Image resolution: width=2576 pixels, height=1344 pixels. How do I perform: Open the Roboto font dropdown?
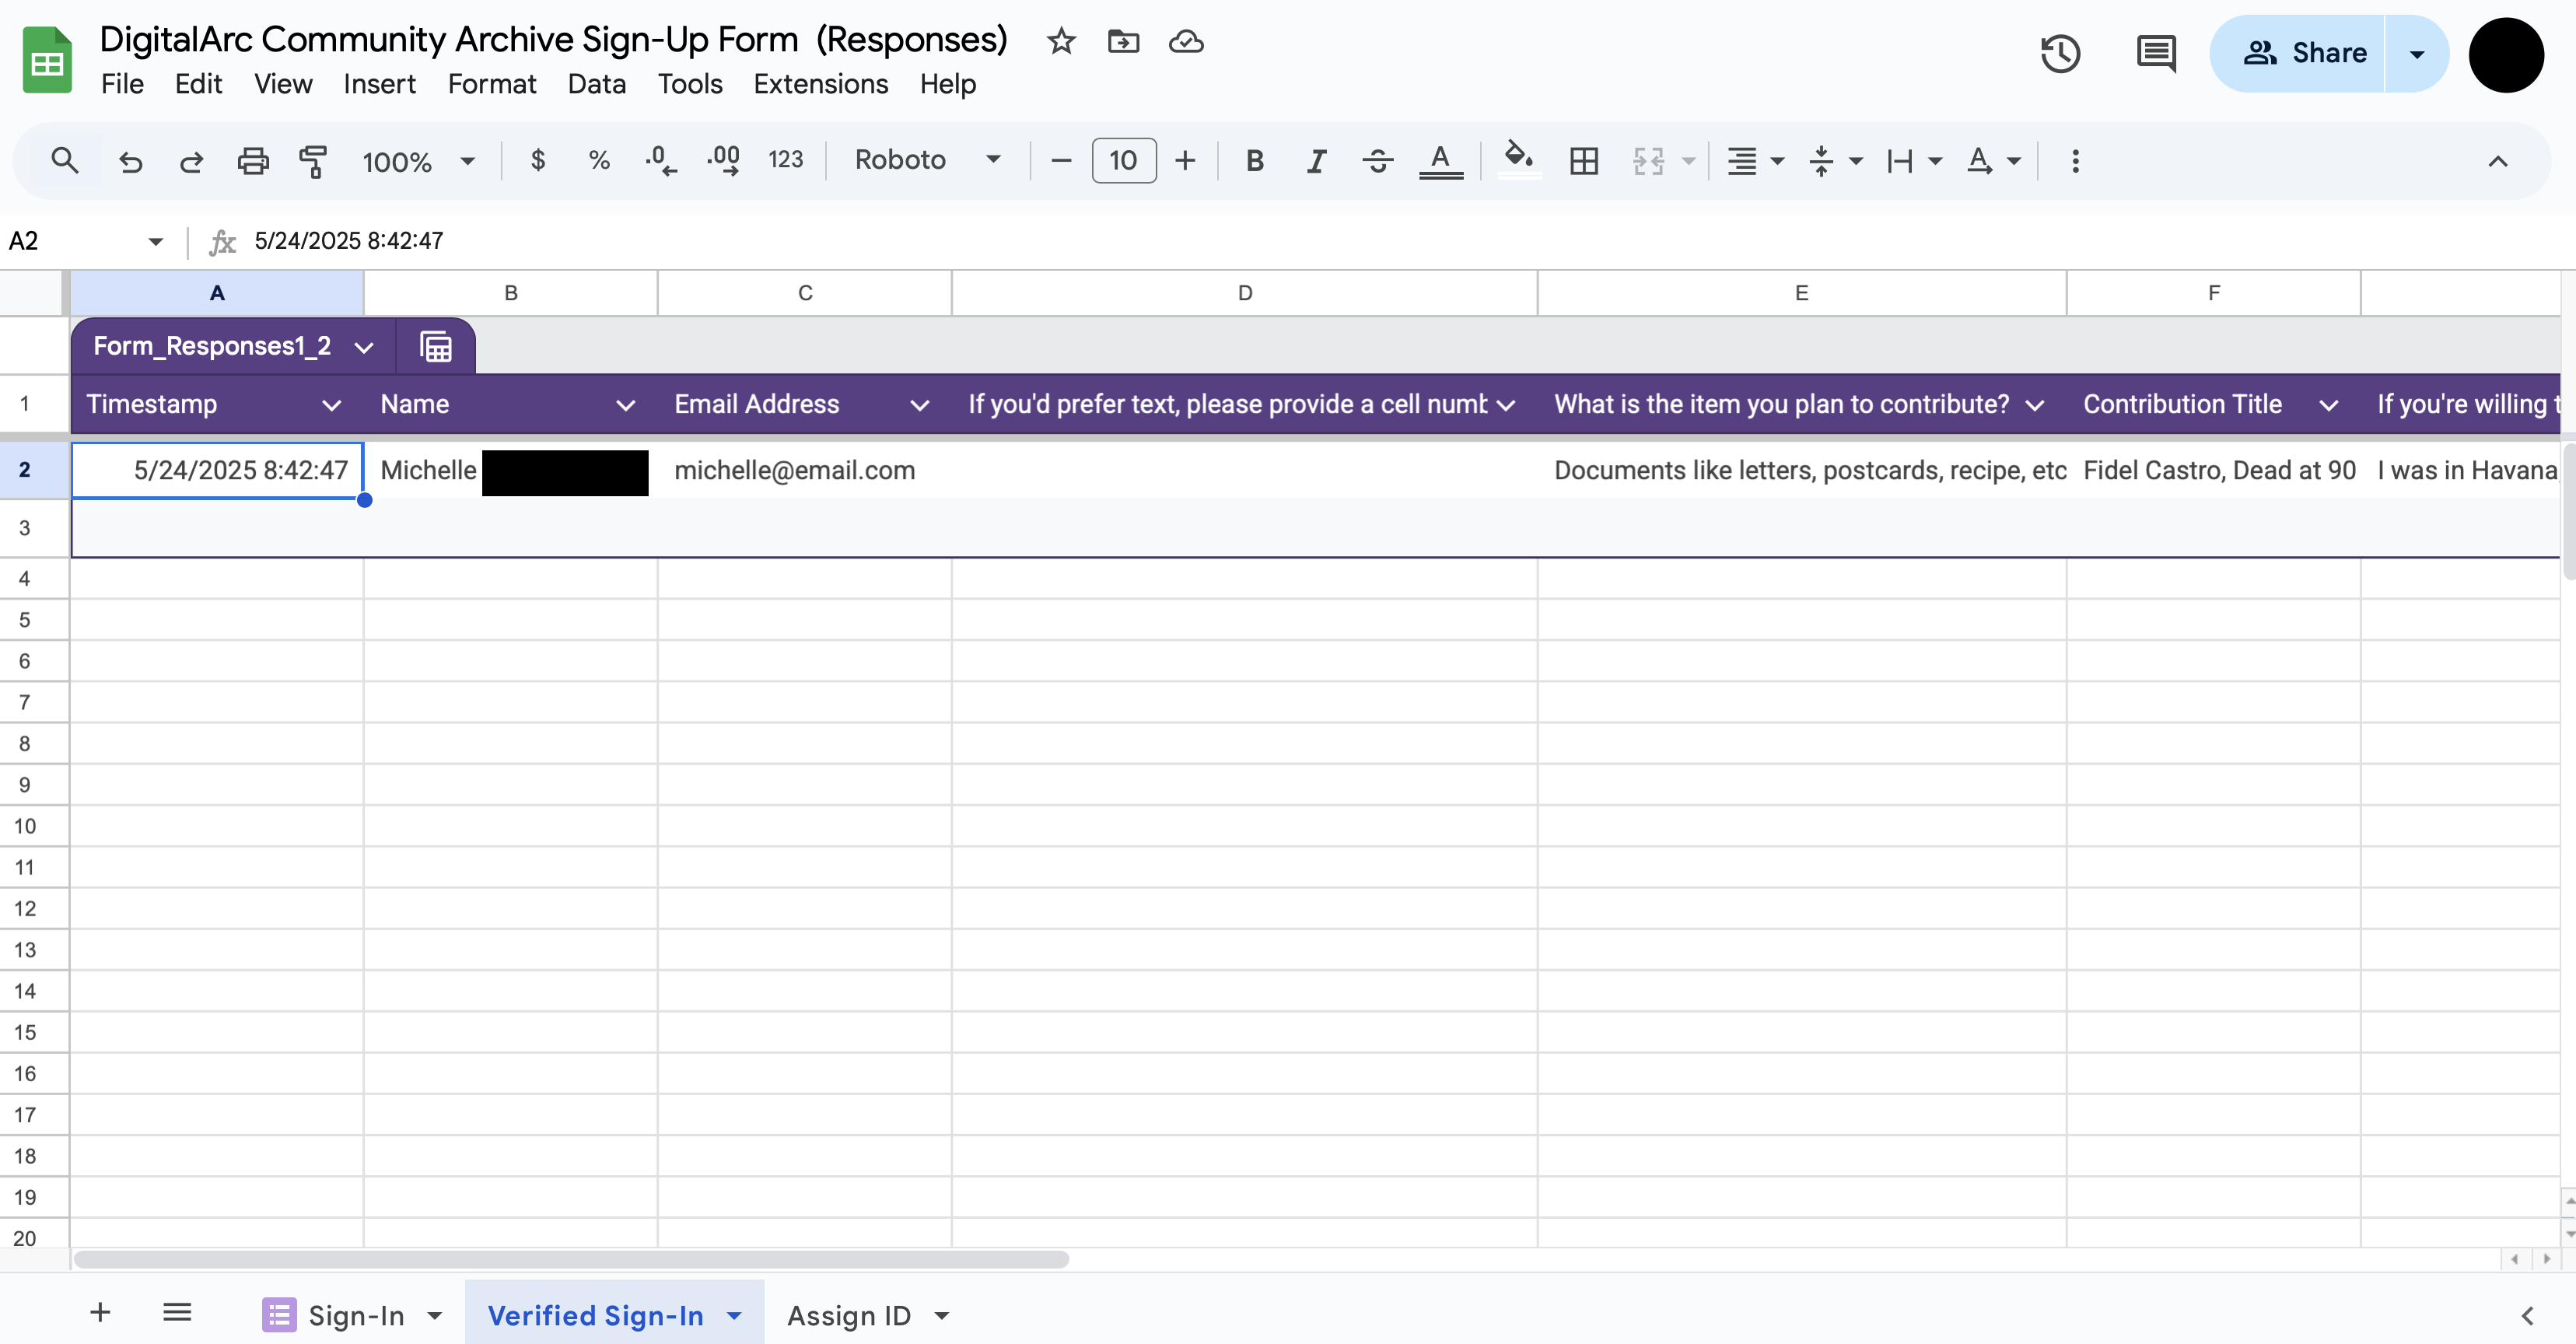click(927, 160)
